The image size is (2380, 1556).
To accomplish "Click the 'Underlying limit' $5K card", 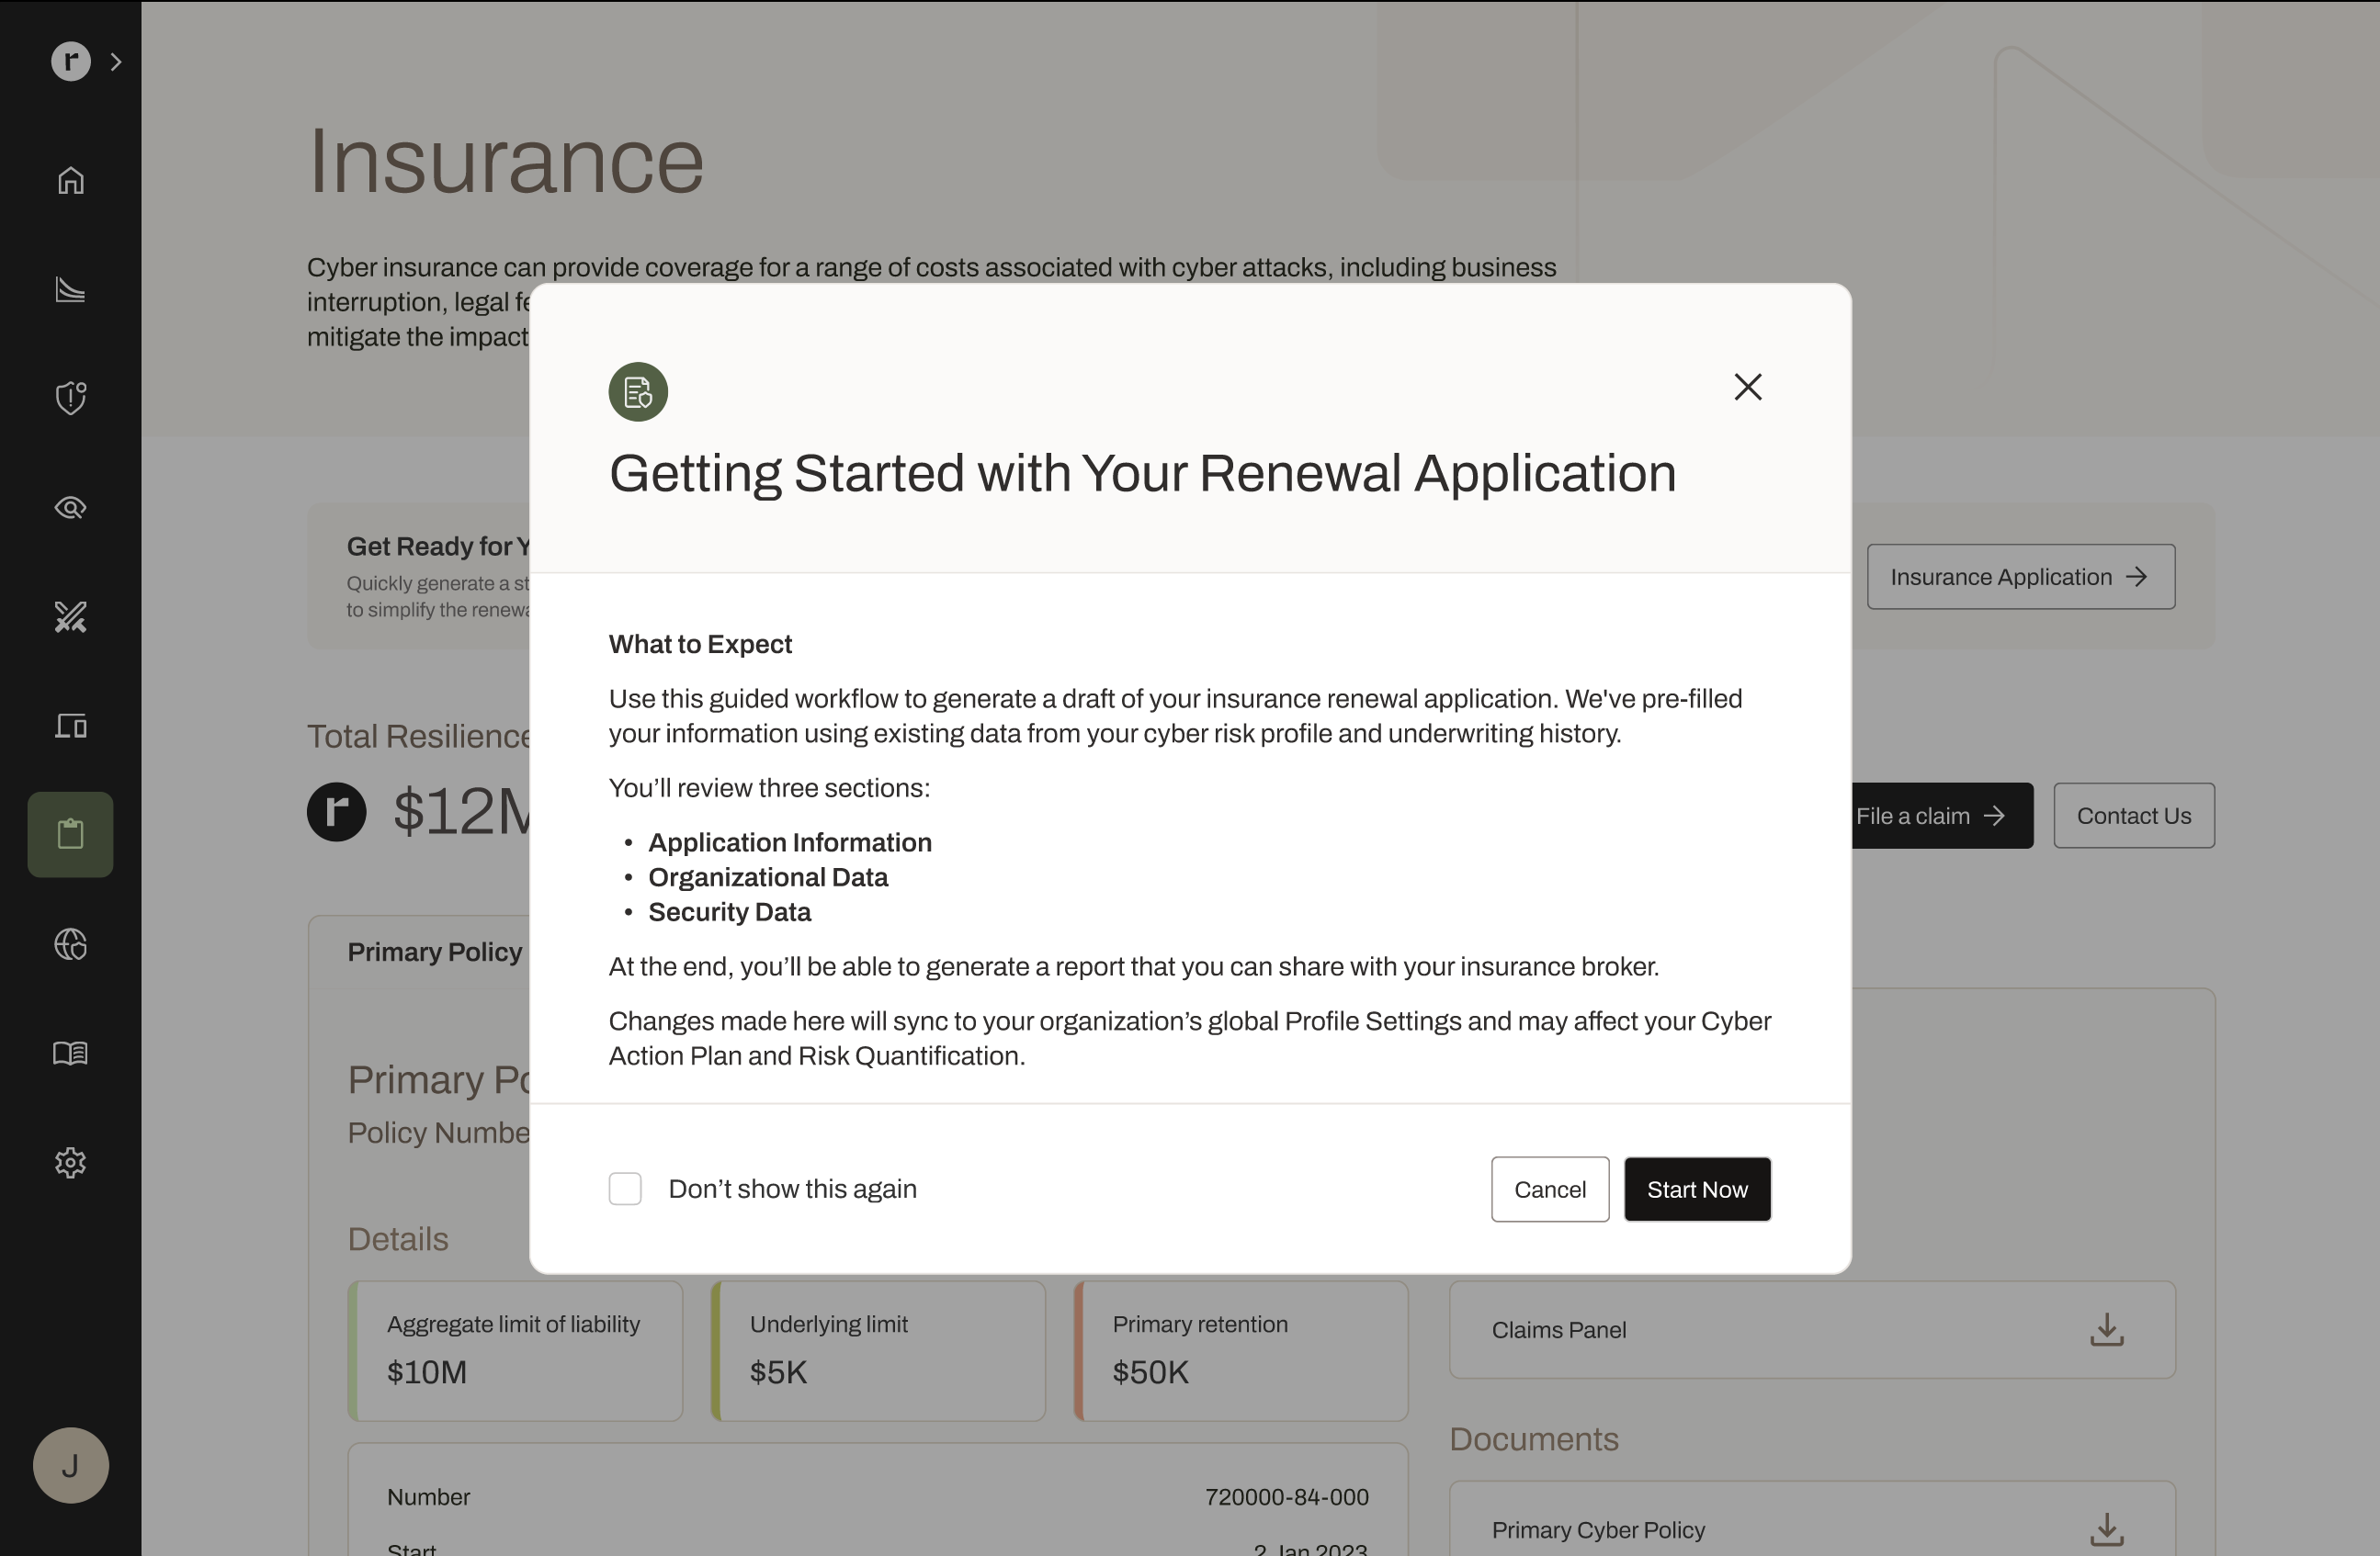I will click(878, 1350).
